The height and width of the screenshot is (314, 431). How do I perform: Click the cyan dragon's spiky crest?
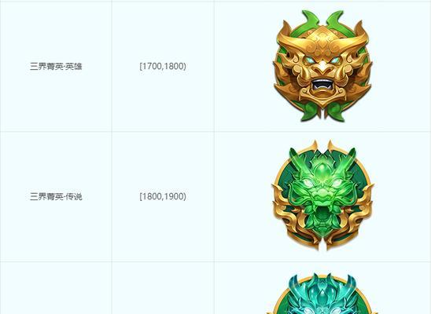[x=322, y=284]
